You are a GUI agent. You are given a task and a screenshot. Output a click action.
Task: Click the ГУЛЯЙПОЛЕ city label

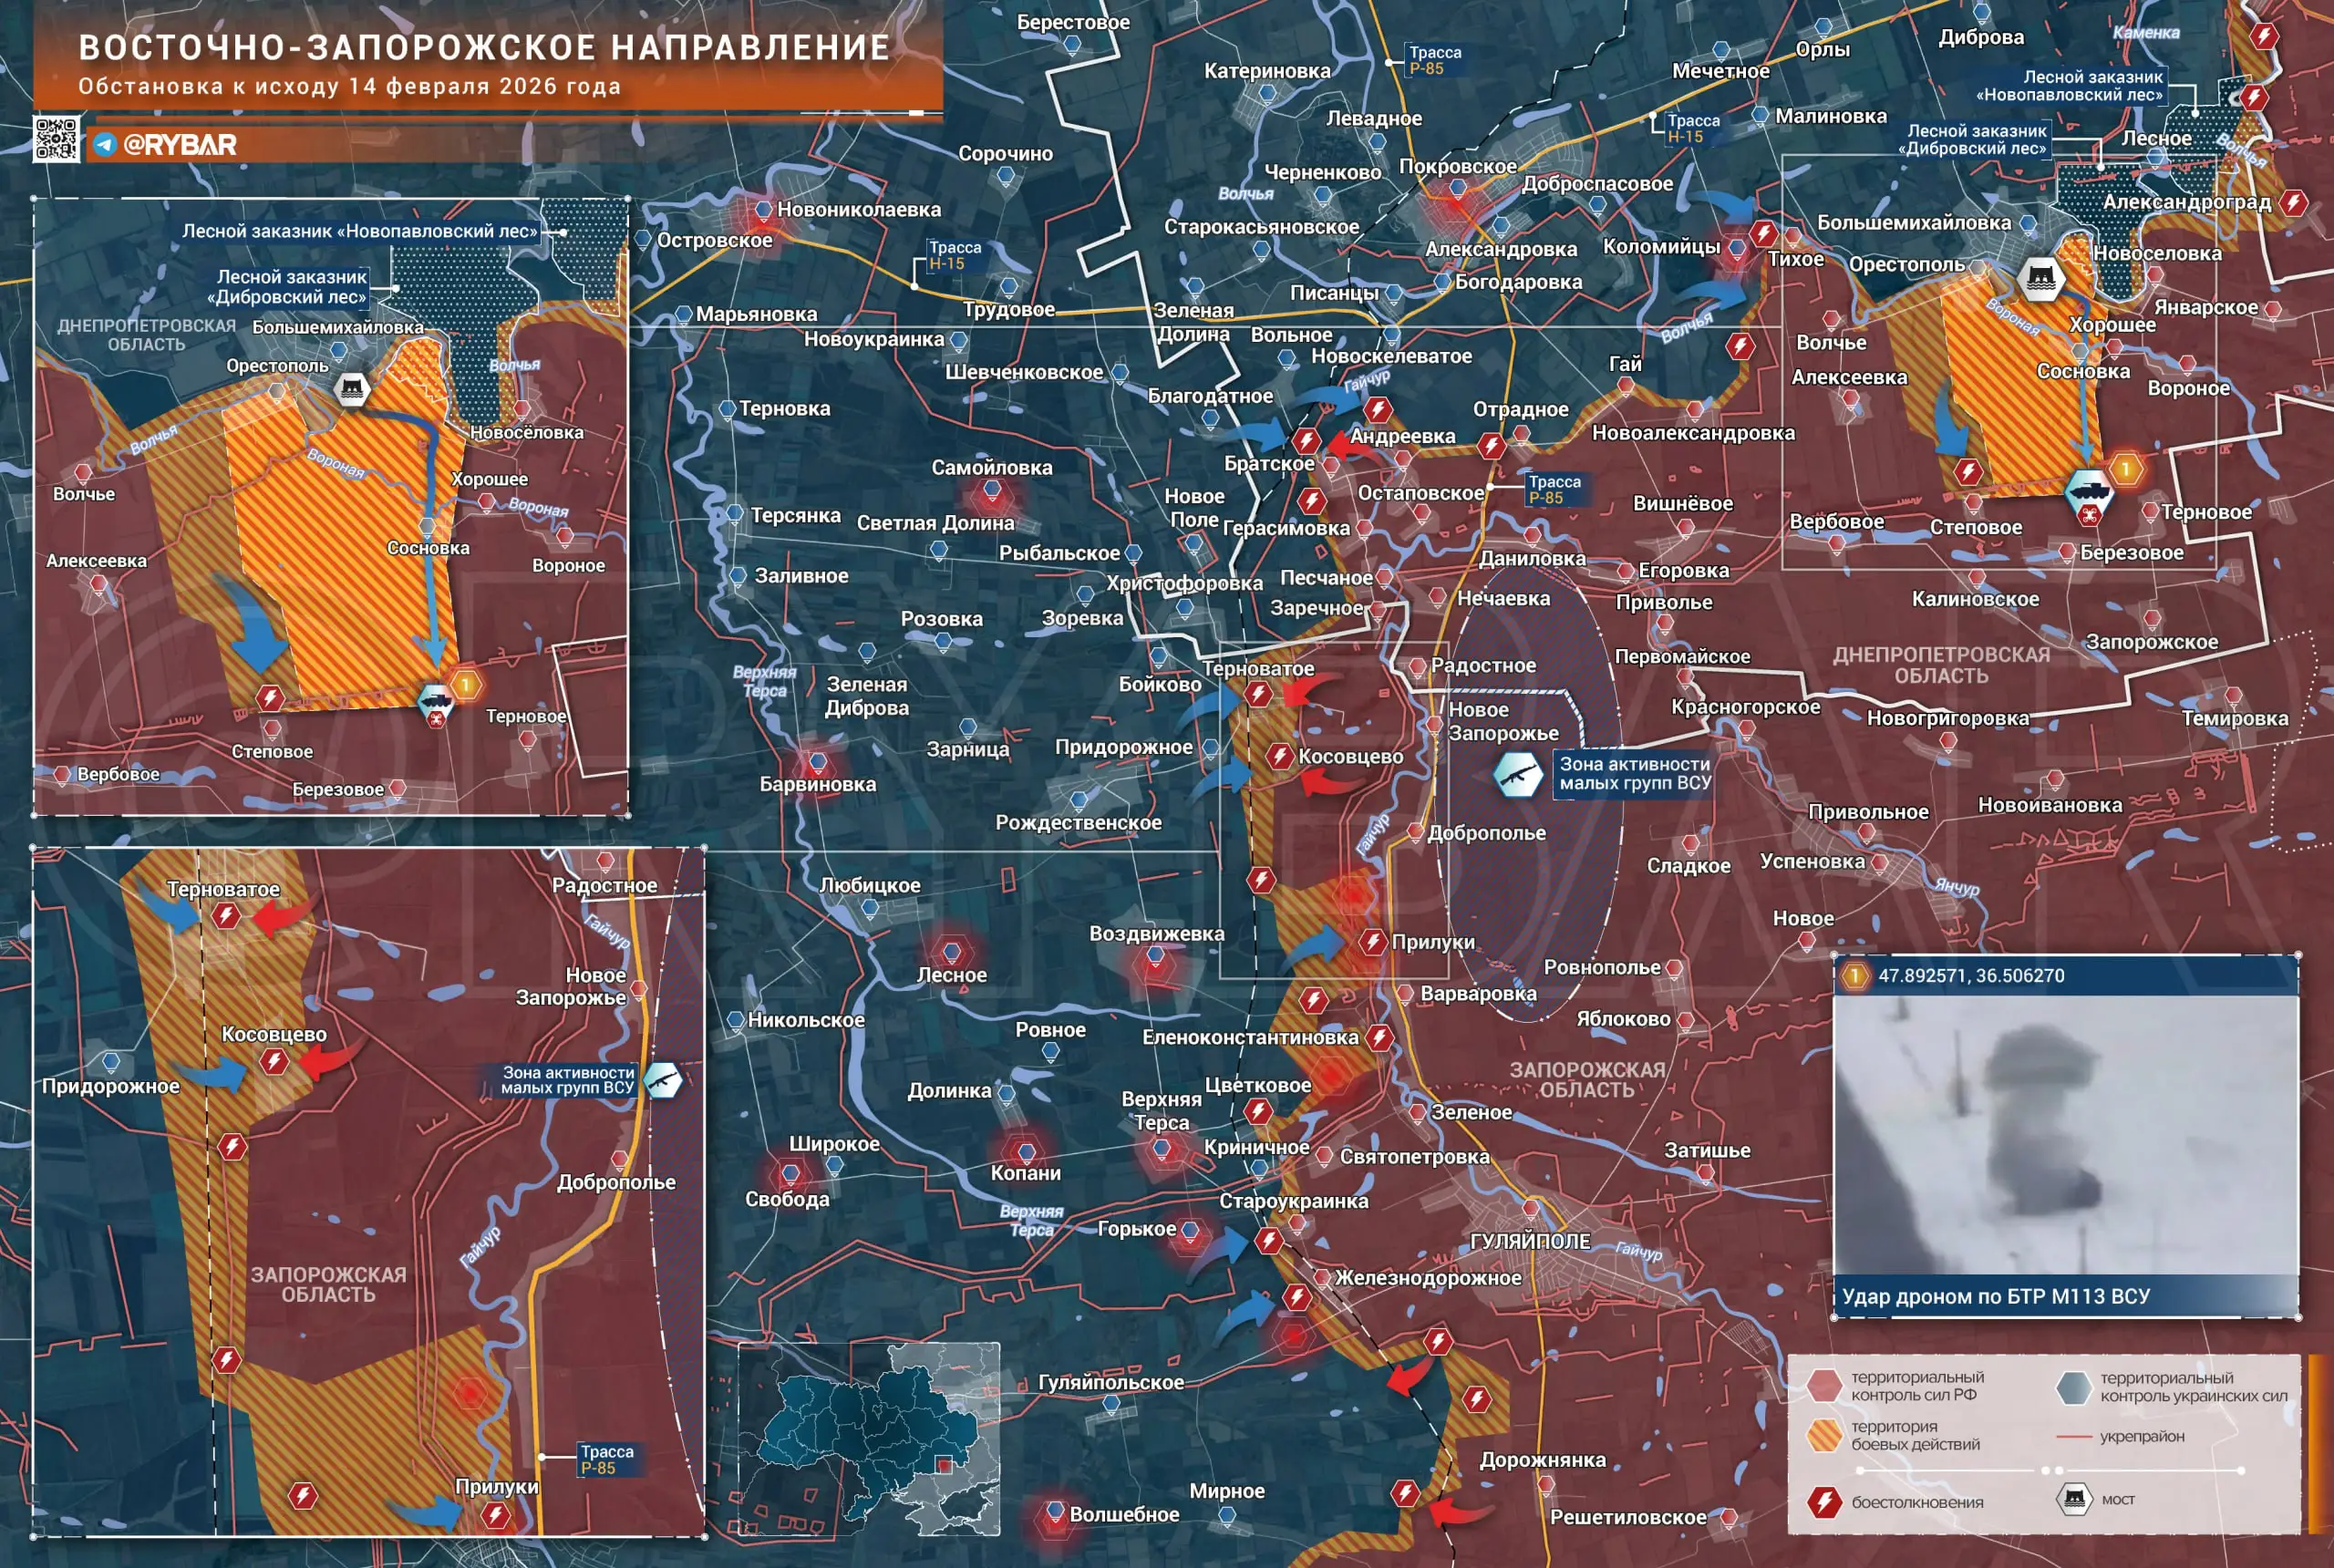click(1529, 1241)
